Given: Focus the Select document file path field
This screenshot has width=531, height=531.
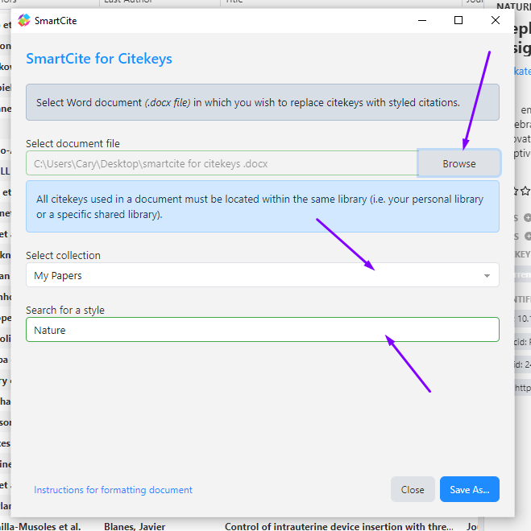Looking at the screenshot, I should [x=222, y=163].
